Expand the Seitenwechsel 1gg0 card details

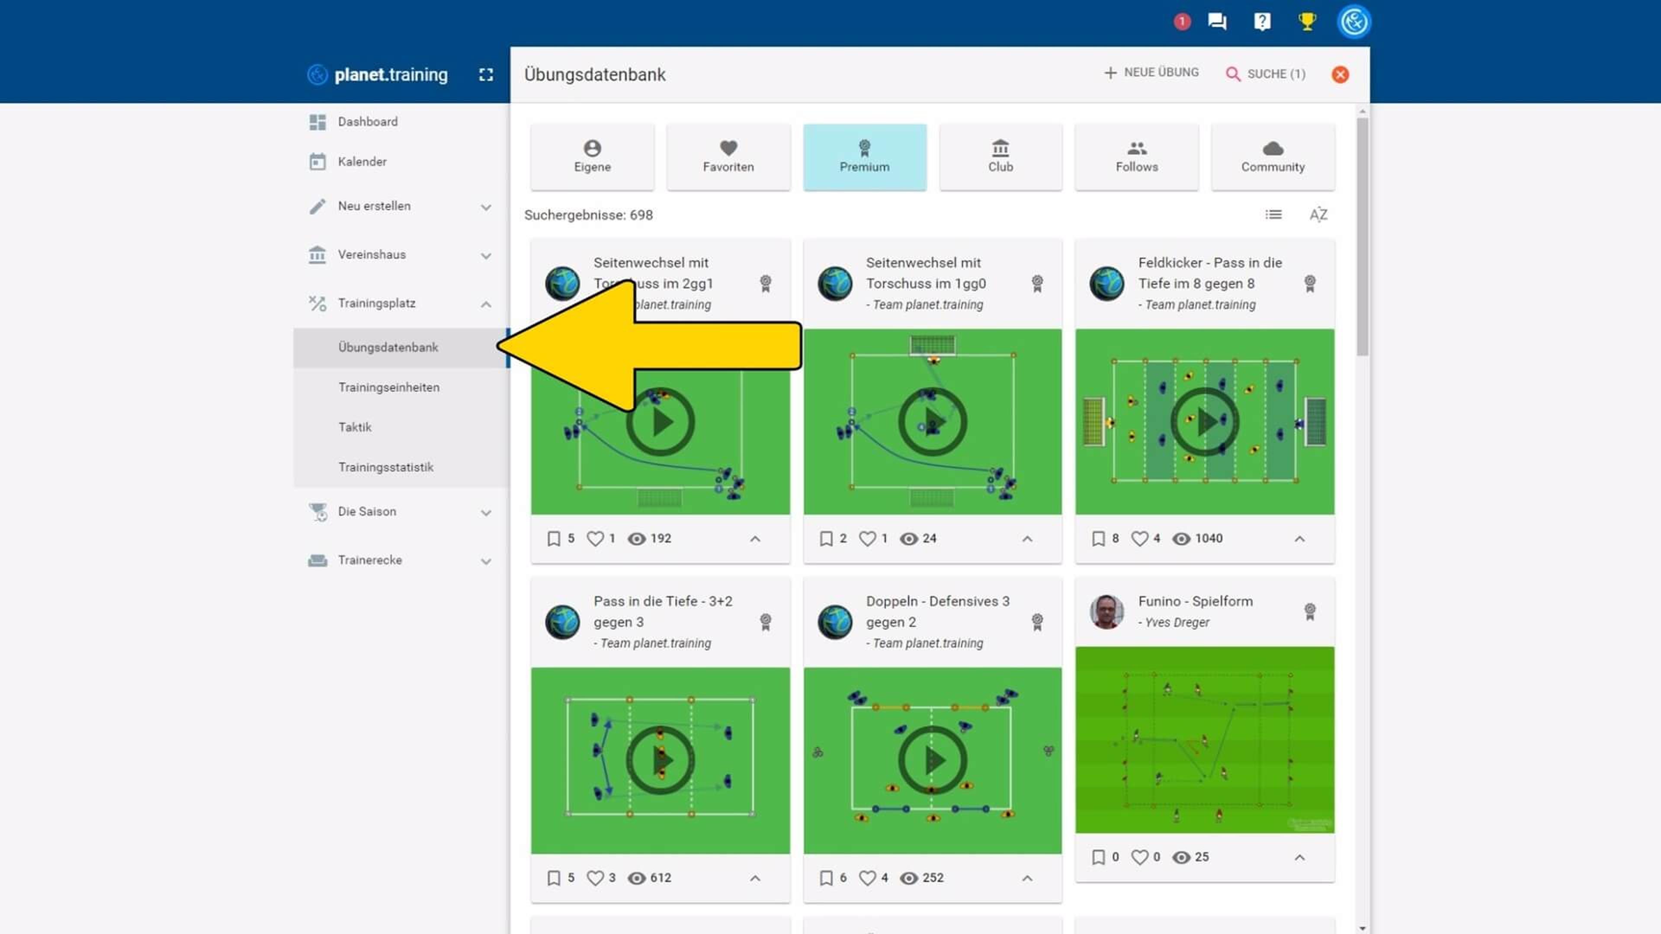pos(1027,539)
